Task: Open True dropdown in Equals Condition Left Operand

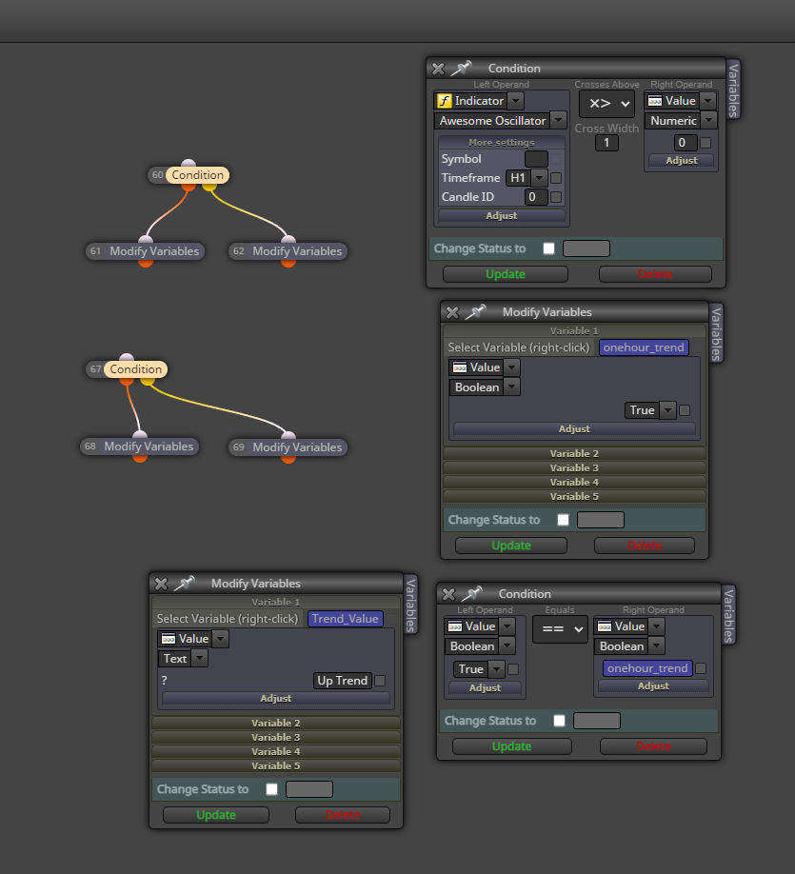Action: [496, 669]
